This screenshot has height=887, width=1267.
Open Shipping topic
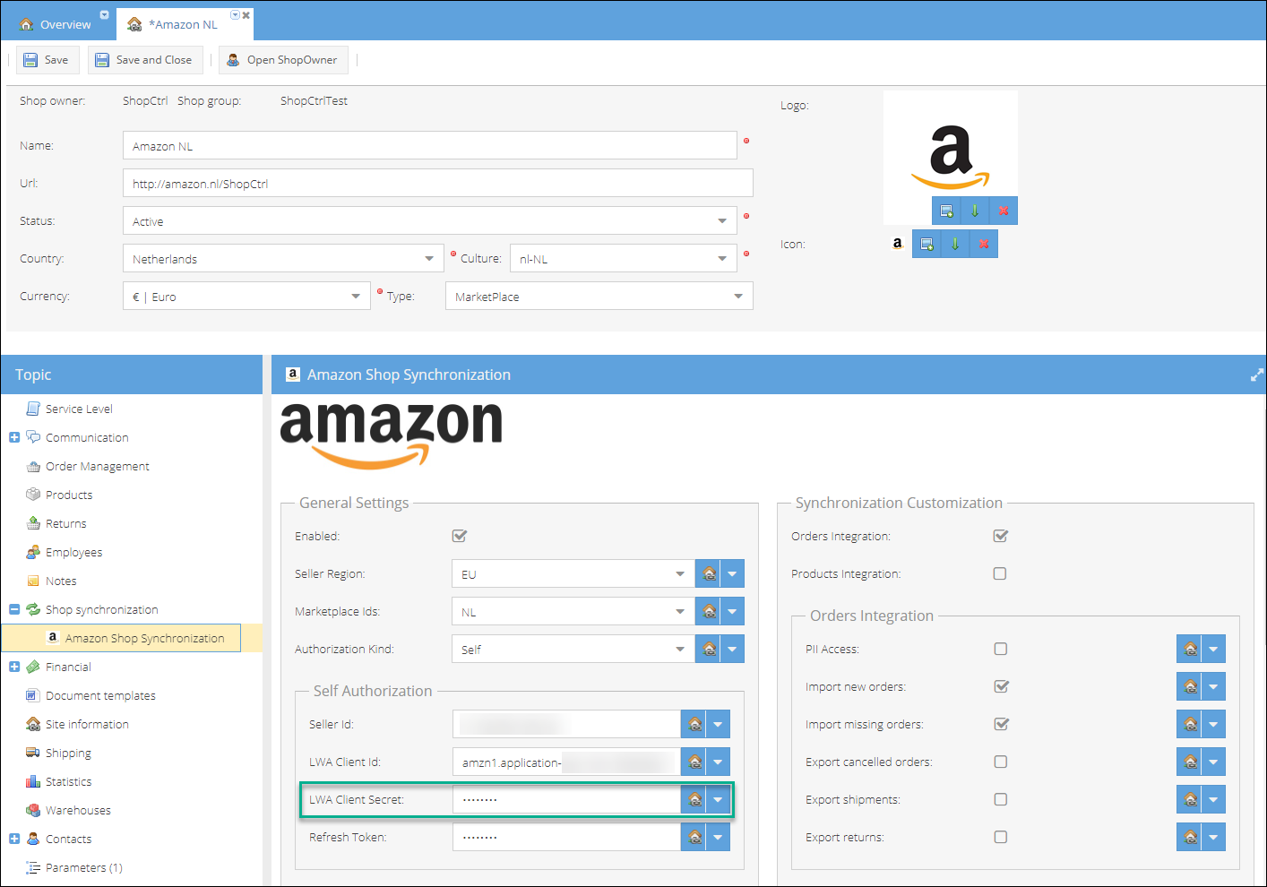68,753
